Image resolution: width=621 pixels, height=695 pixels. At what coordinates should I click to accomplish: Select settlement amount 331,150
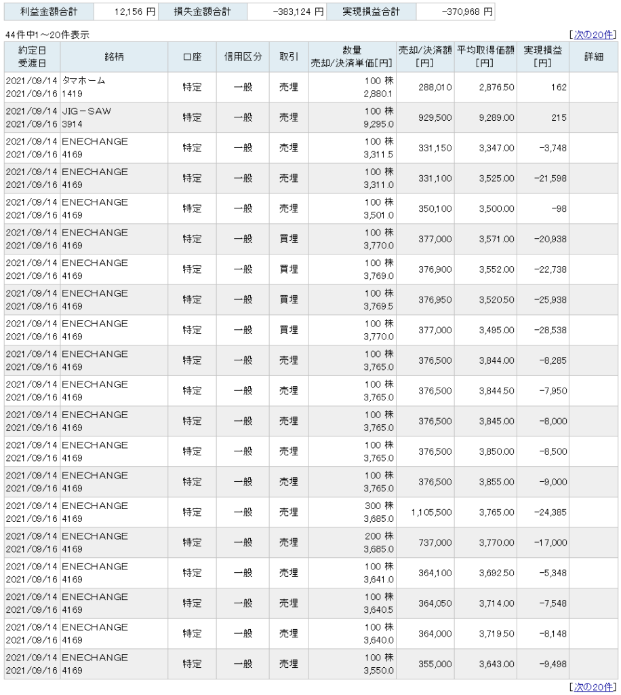[435, 148]
